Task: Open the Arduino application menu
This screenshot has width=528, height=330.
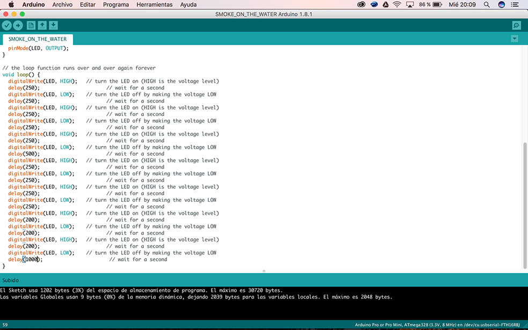Action: pyautogui.click(x=33, y=4)
